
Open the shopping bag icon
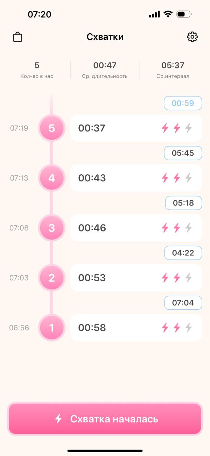pyautogui.click(x=17, y=37)
